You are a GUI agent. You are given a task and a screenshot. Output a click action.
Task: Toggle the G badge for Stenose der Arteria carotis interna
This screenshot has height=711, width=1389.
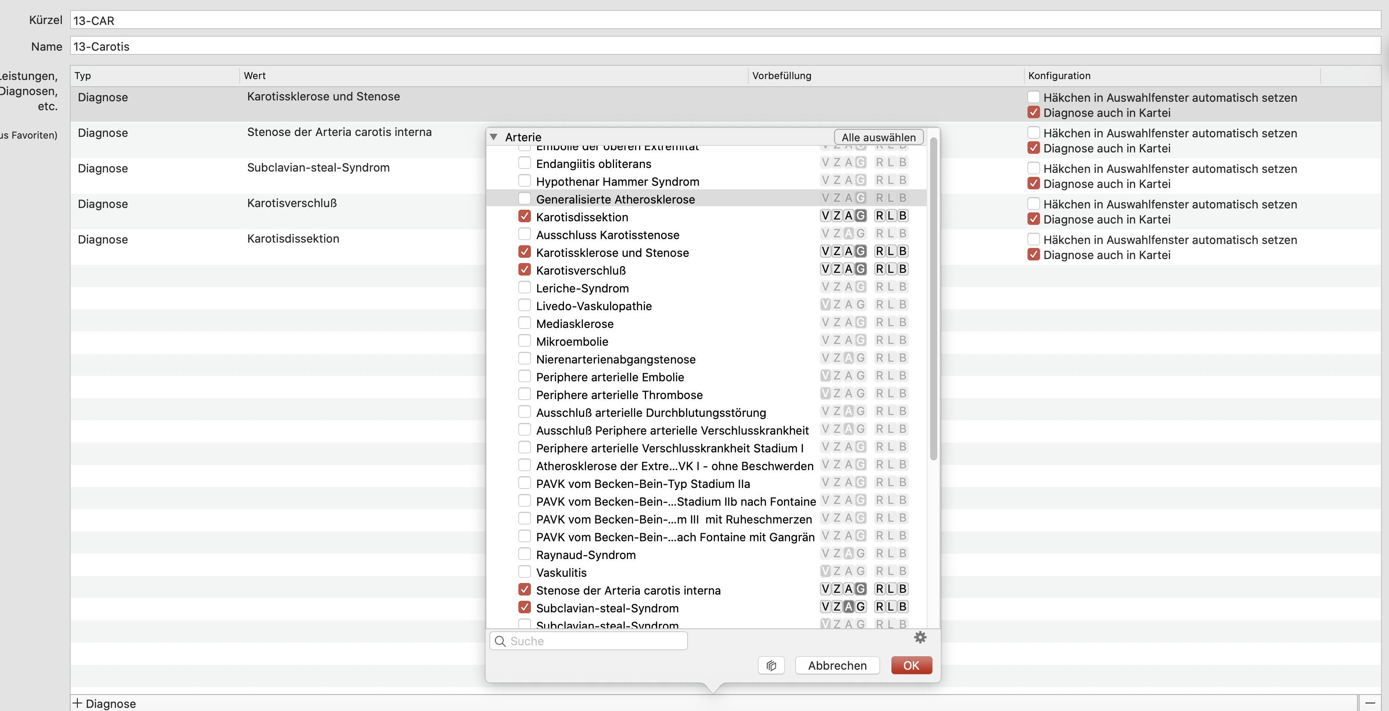coord(861,589)
